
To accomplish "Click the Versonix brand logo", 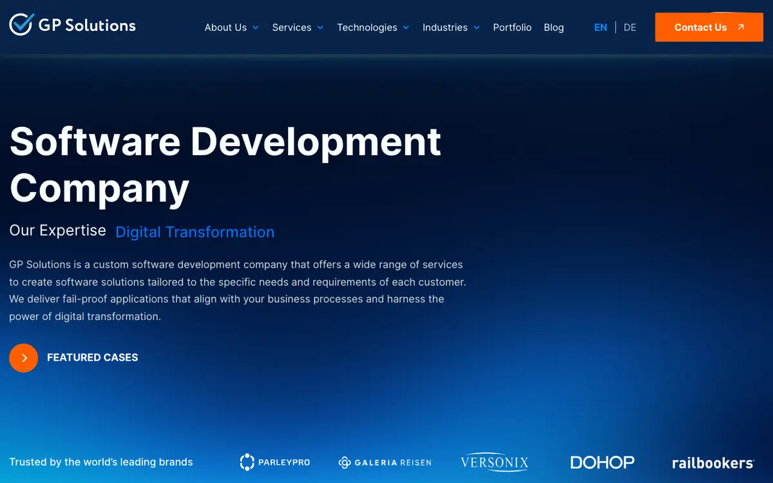I will tap(495, 462).
